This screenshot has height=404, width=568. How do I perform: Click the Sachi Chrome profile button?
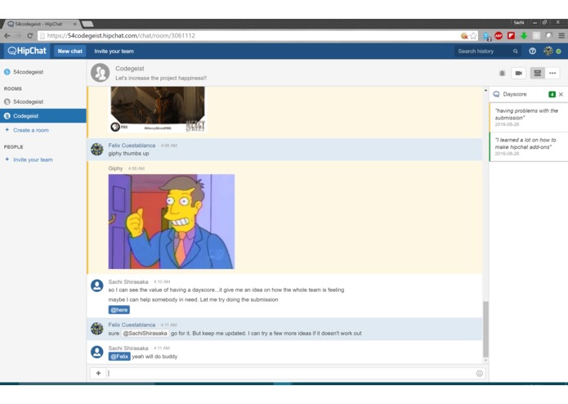click(518, 22)
